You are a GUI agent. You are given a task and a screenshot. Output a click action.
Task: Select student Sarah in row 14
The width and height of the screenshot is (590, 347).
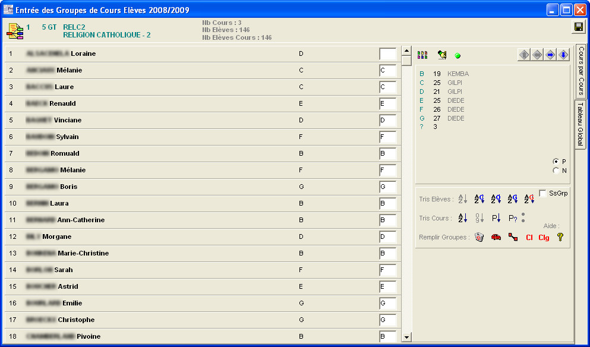(203, 270)
